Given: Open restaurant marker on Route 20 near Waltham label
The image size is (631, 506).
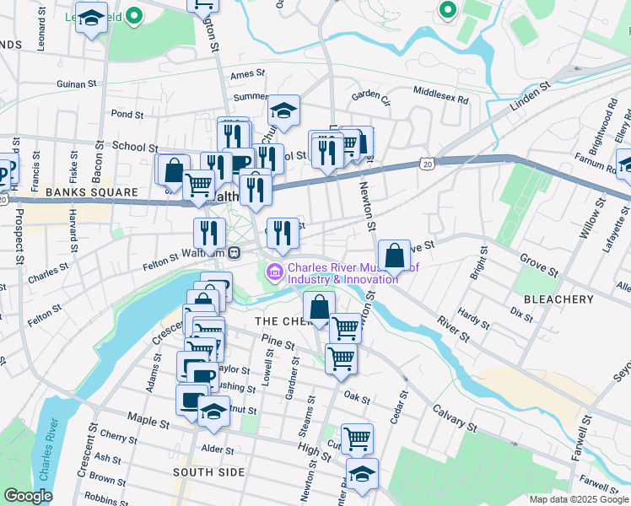Looking at the screenshot, I should tap(256, 192).
